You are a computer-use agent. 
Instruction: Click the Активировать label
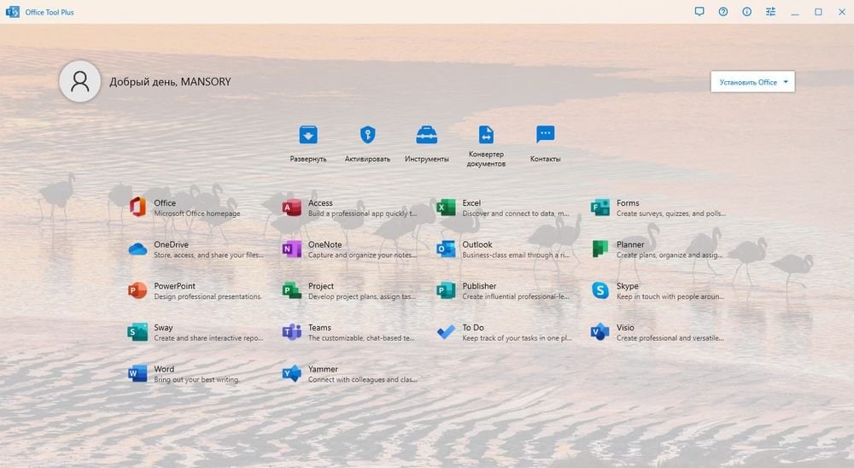[367, 159]
